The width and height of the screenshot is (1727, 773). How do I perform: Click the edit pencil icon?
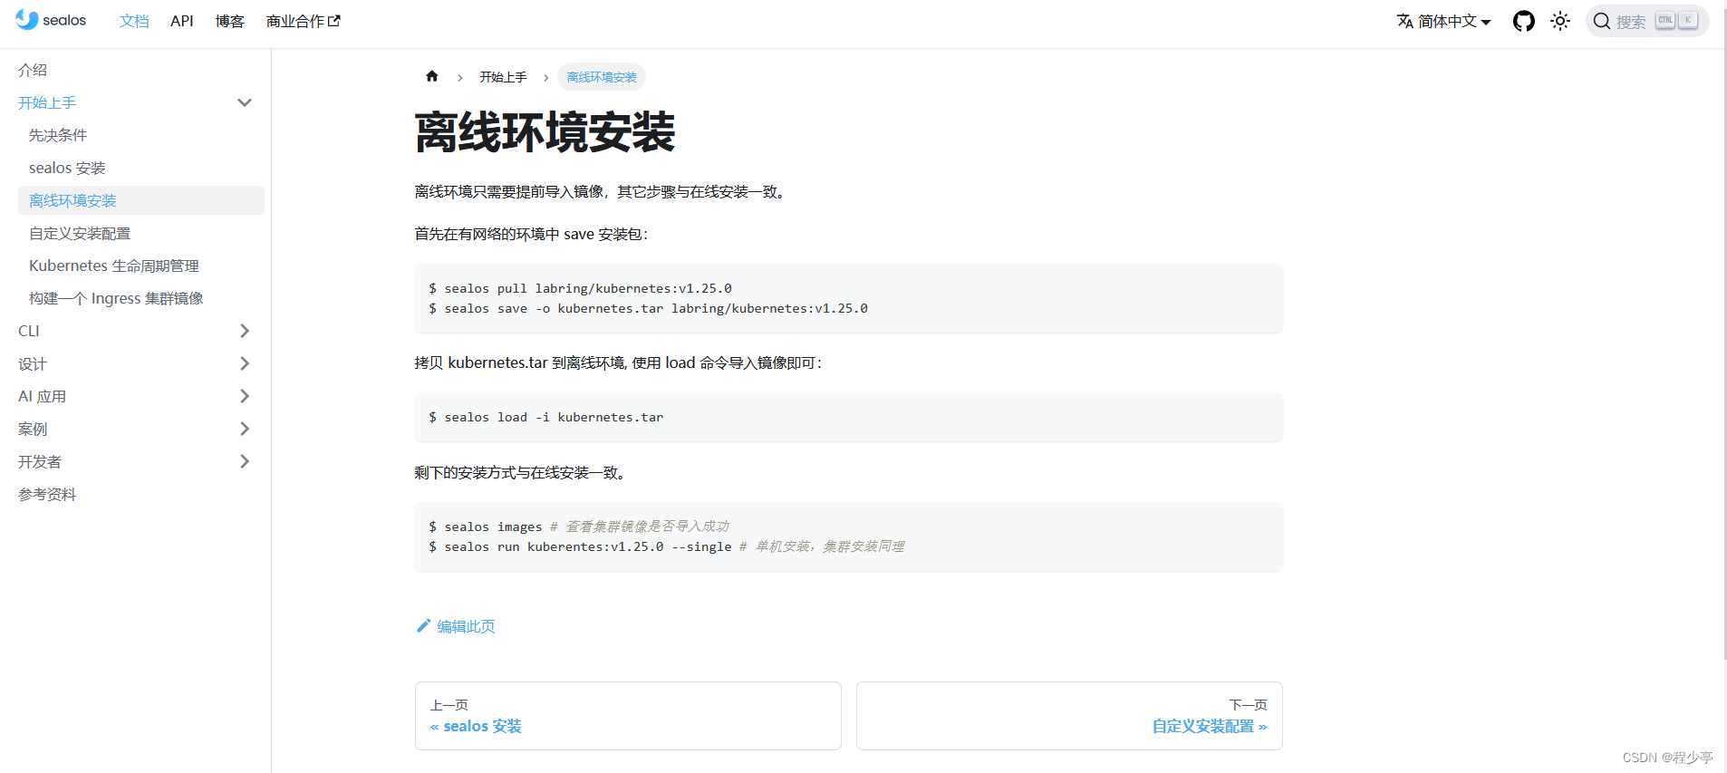(423, 625)
